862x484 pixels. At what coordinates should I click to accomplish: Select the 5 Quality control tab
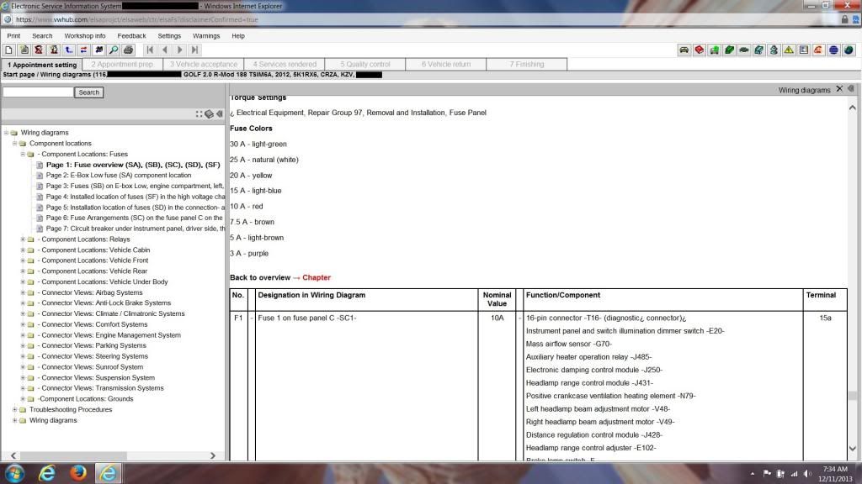click(x=365, y=65)
